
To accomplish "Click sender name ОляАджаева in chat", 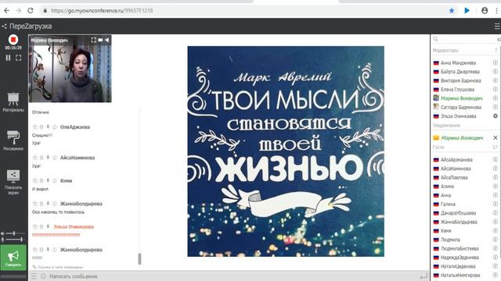I will (x=75, y=127).
